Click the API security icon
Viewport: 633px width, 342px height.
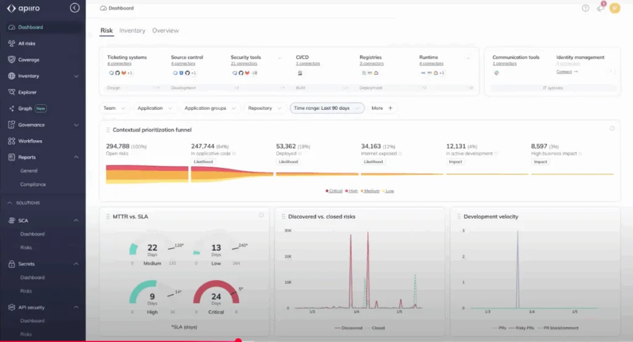coord(11,307)
